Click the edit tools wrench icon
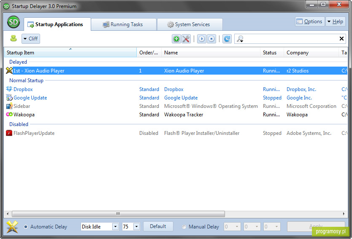This screenshot has height=239, width=352. (x=186, y=39)
